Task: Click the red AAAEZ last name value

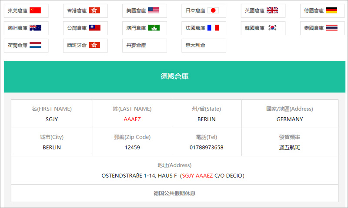Action: 132,119
